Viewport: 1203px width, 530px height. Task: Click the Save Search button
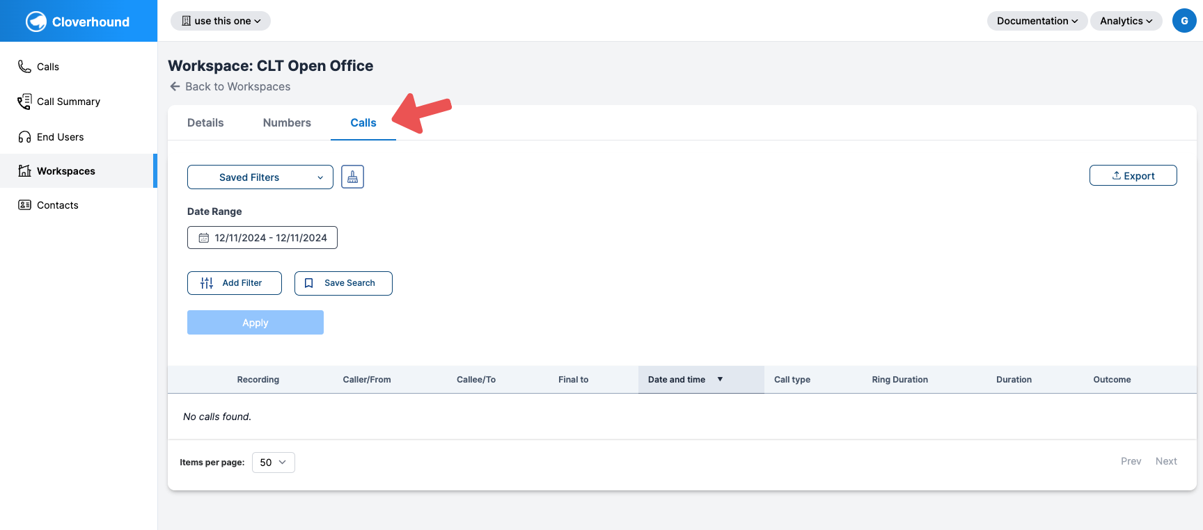(343, 283)
